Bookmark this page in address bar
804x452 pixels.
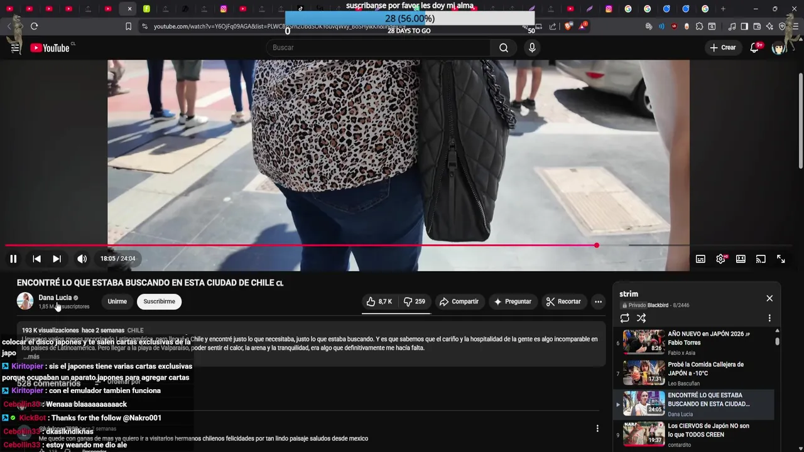coord(128,26)
